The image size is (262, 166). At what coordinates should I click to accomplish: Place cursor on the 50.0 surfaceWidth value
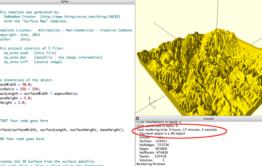(x=26, y=85)
